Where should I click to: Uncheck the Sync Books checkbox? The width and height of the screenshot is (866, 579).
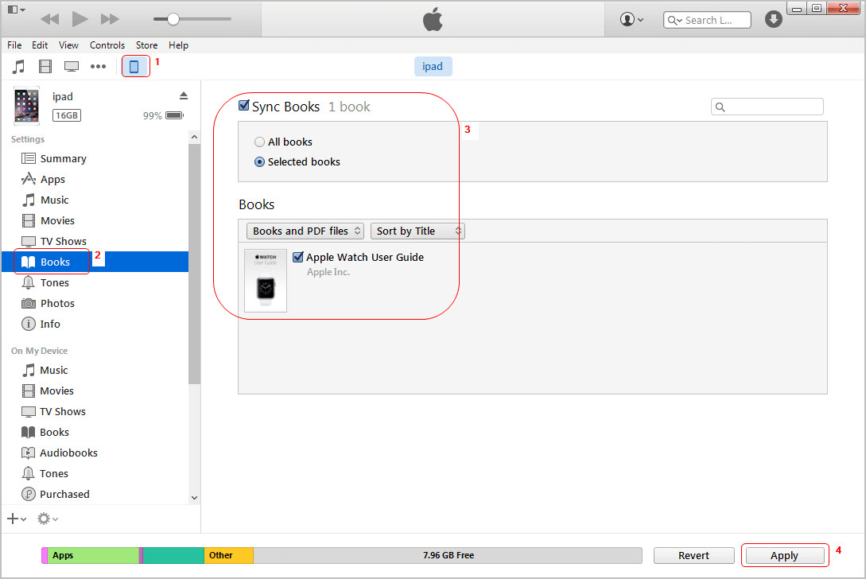(x=244, y=106)
